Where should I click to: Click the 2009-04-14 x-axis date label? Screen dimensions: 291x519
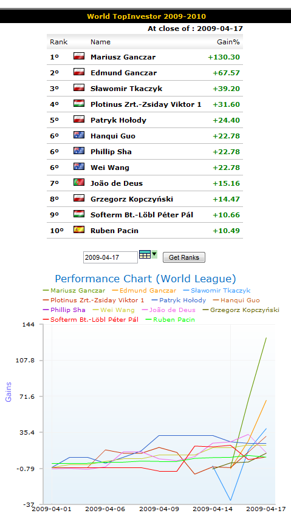[212, 509]
